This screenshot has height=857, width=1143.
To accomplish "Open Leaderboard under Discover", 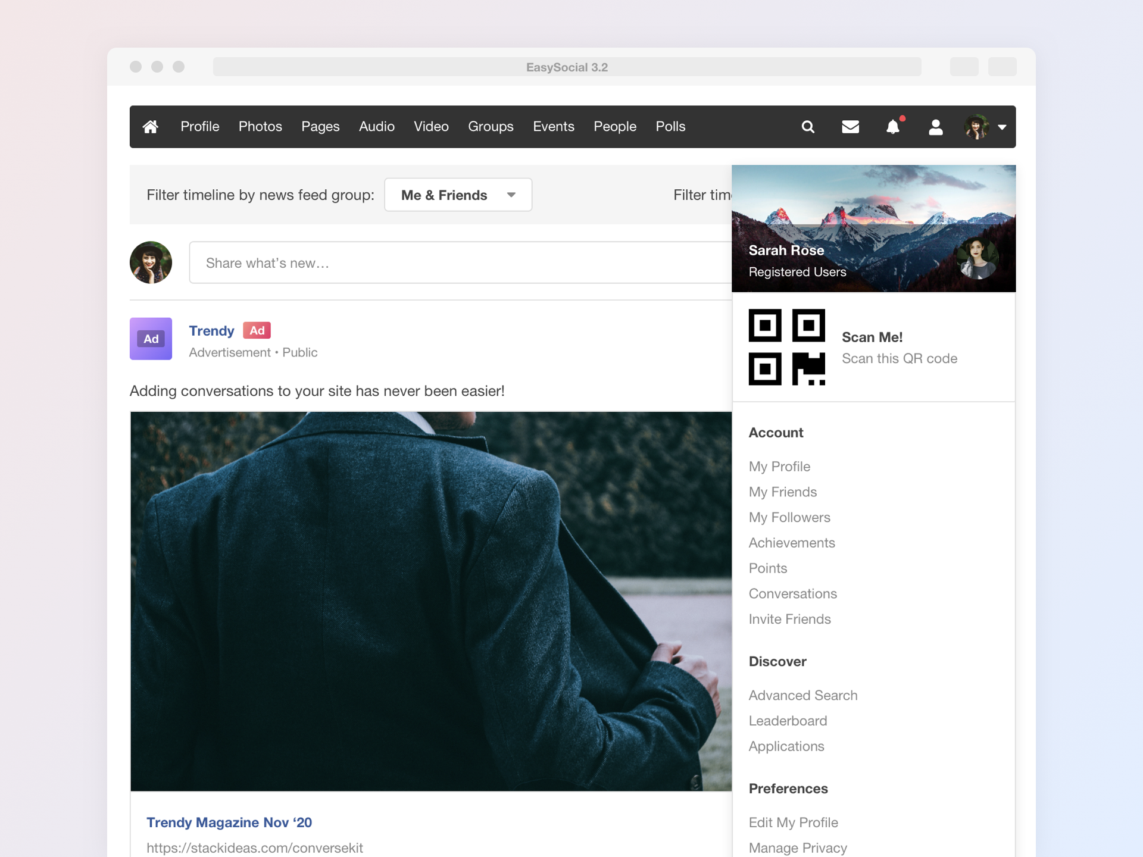I will (788, 721).
